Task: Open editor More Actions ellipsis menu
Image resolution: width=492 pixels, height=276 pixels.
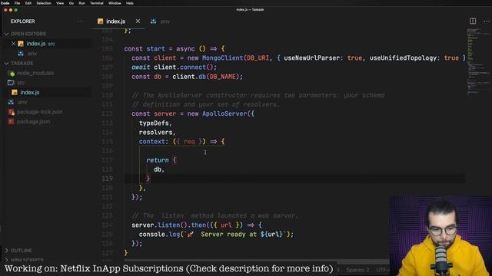Action: coord(487,21)
